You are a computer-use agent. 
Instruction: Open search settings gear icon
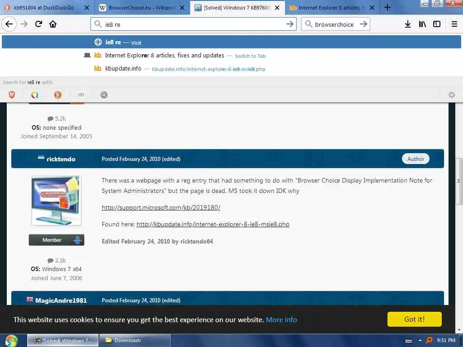pyautogui.click(x=452, y=95)
